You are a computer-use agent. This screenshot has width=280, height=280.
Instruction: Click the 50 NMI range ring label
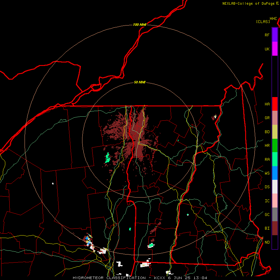tap(140, 82)
